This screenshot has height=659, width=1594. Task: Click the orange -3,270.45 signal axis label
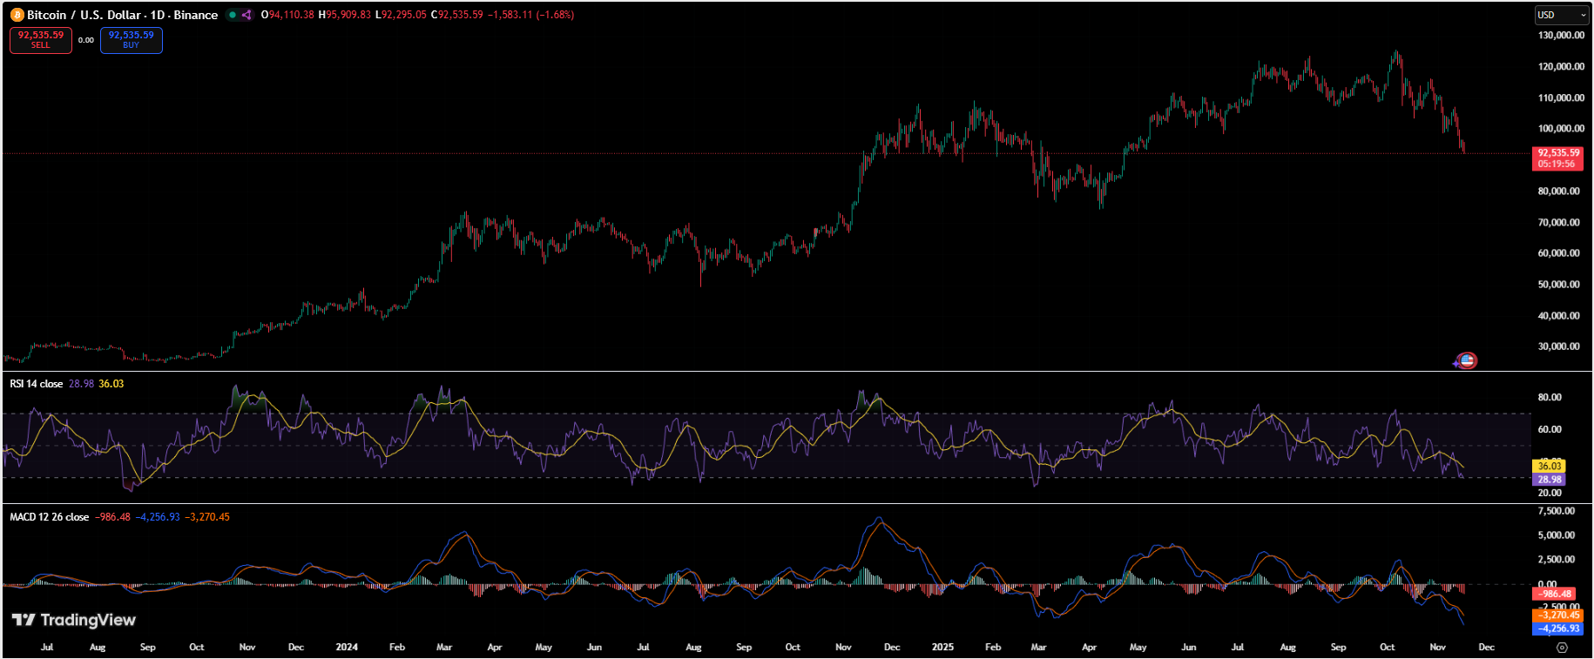coord(1558,615)
